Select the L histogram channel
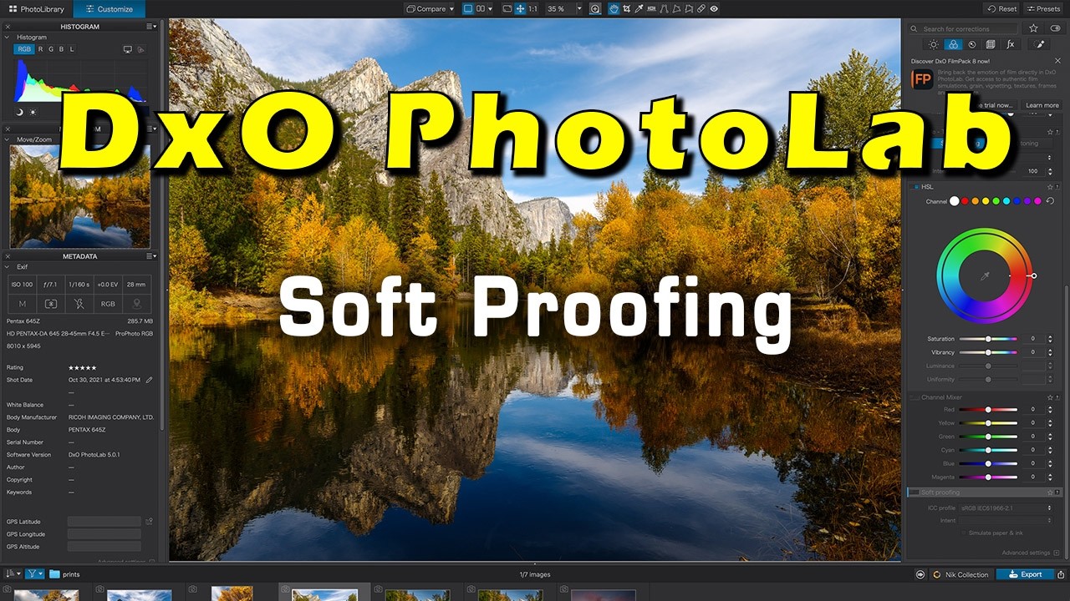This screenshot has height=601, width=1070. click(72, 49)
